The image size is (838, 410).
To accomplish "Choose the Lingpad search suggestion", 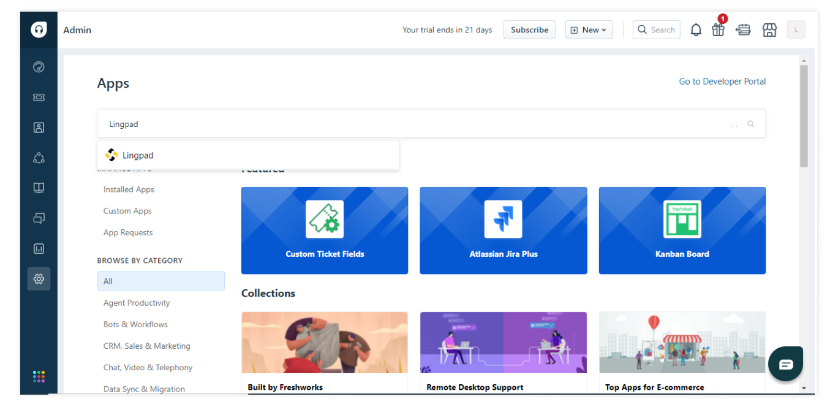I will 248,156.
